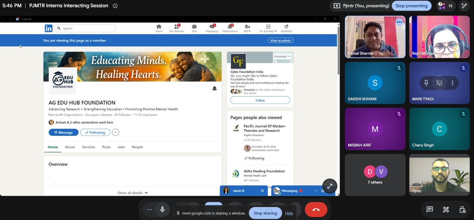This screenshot has width=474, height=220.
Task: Open the 7 others participants tile
Action: pyautogui.click(x=375, y=175)
